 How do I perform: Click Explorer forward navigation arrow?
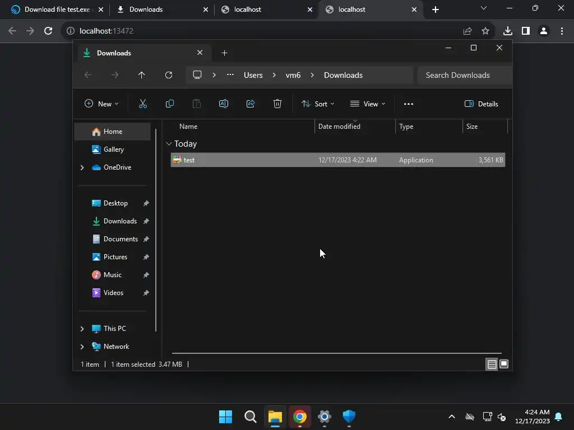[x=115, y=75]
